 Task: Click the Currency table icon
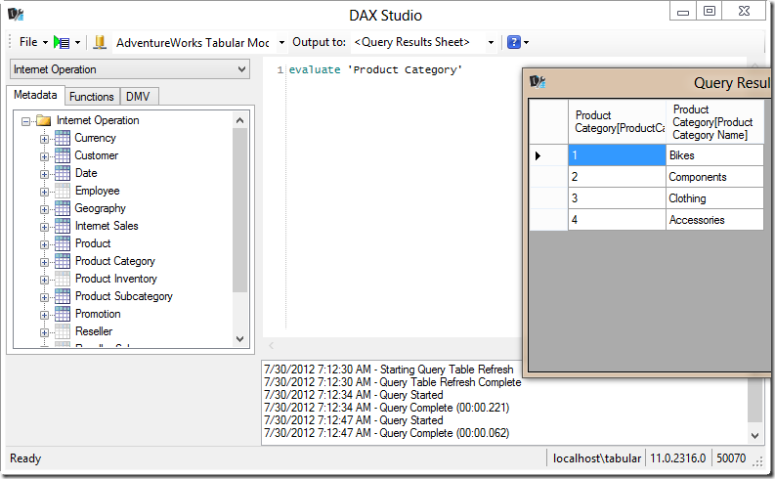[x=63, y=138]
